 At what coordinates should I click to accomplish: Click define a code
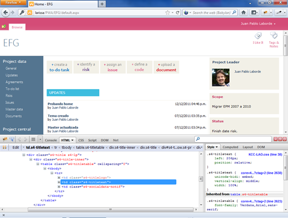point(139,67)
